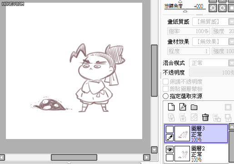Select 指定選取來源 radio option

point(165,96)
